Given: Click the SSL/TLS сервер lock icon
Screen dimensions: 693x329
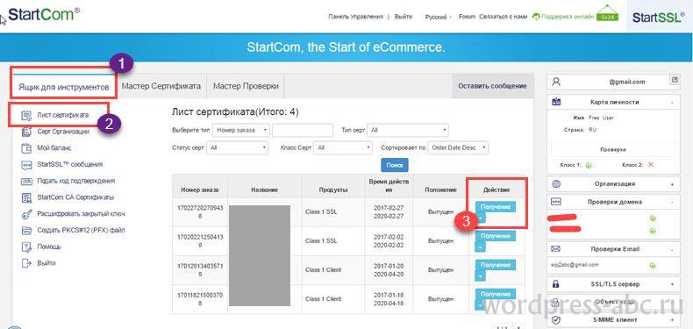Looking at the screenshot, I should point(556,284).
